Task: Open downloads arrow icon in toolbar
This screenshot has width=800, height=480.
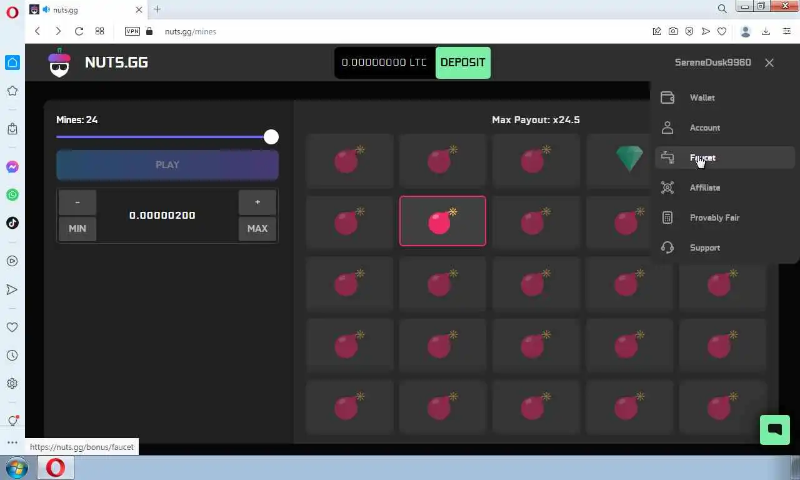Action: [766, 31]
